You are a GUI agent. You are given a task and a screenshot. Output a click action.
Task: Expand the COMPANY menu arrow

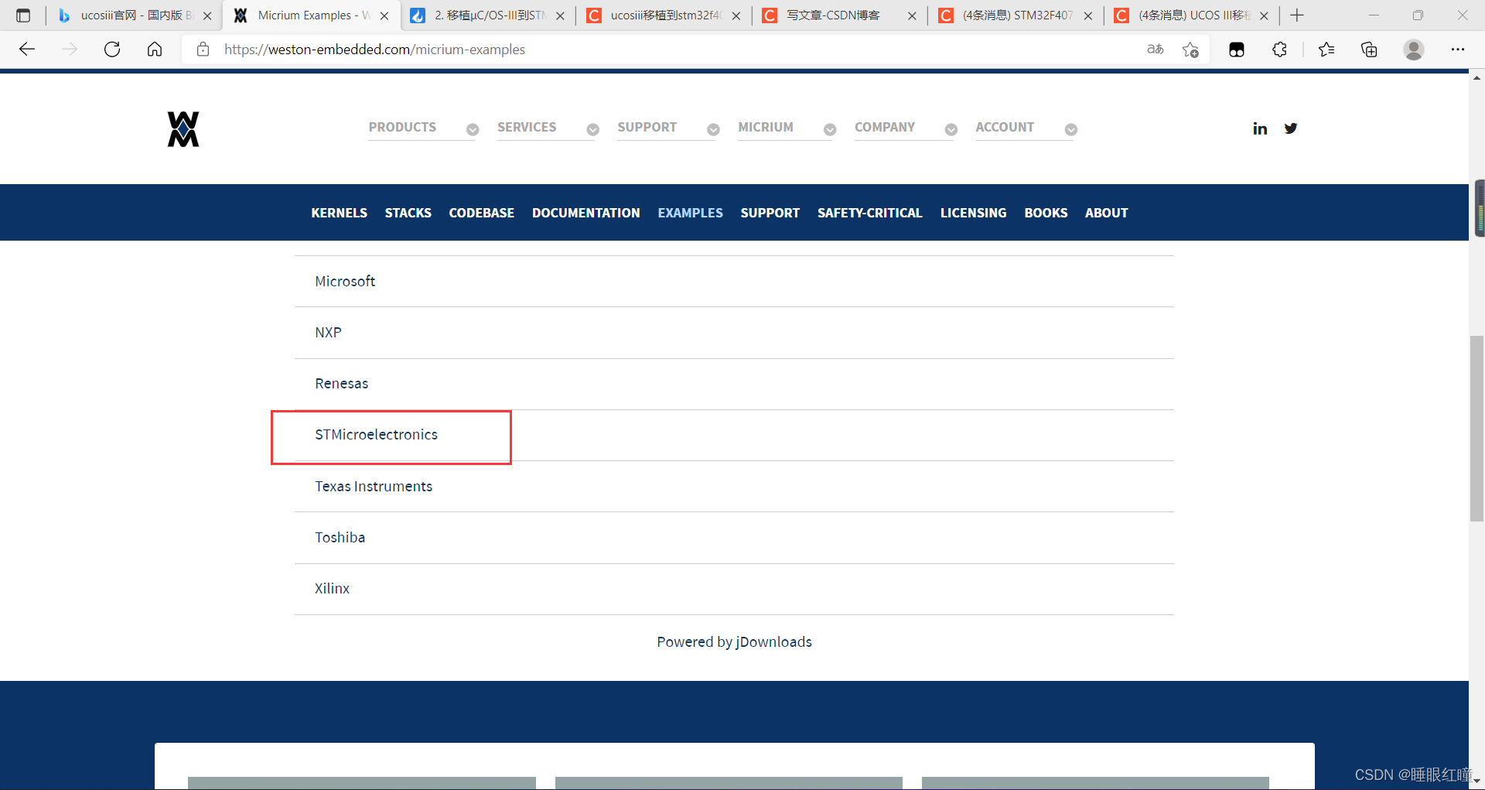tap(951, 129)
